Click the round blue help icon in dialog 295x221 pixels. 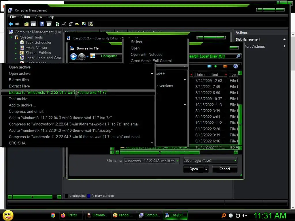236,66
